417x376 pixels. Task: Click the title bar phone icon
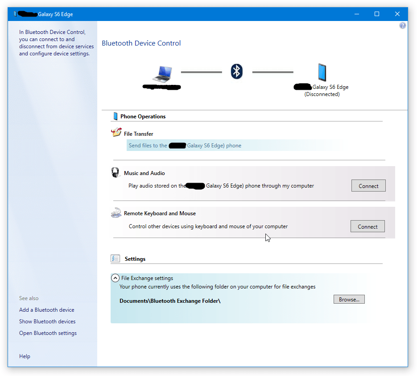[15, 14]
